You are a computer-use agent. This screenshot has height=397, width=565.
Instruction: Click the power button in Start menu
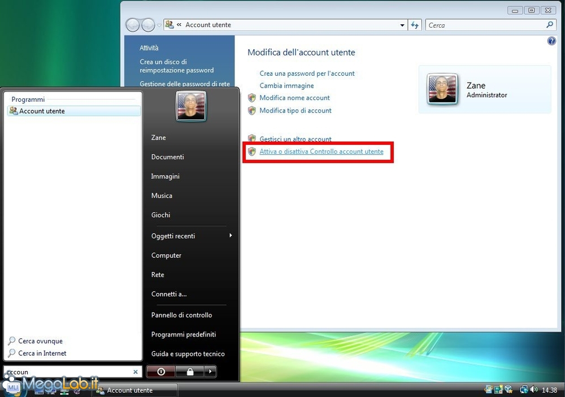pyautogui.click(x=161, y=372)
